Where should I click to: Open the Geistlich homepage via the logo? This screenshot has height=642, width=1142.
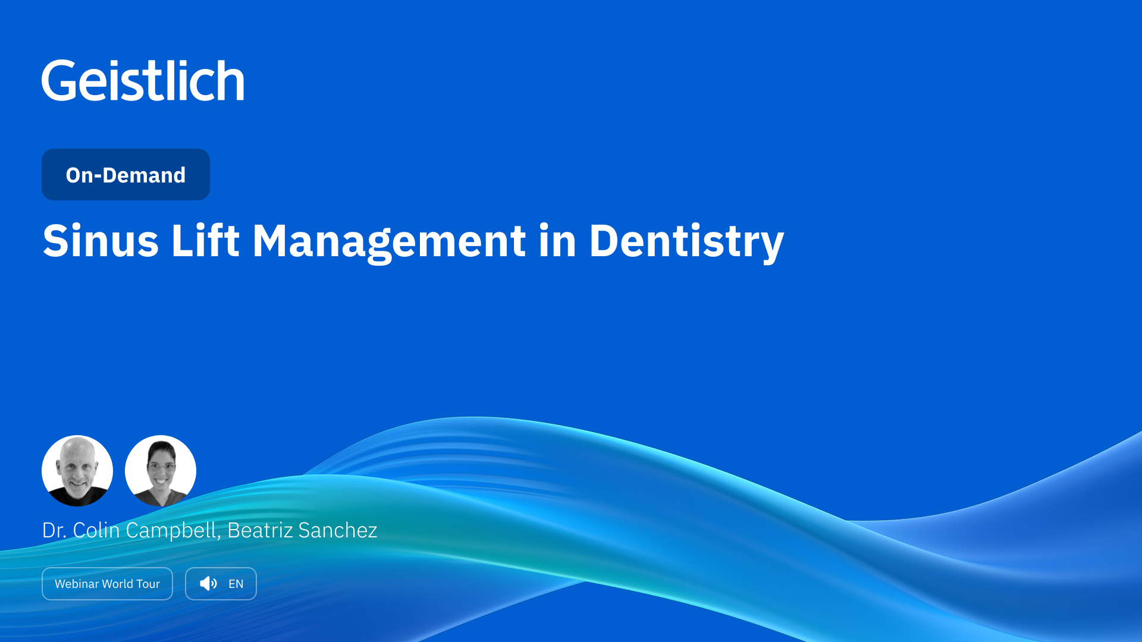pos(143,81)
